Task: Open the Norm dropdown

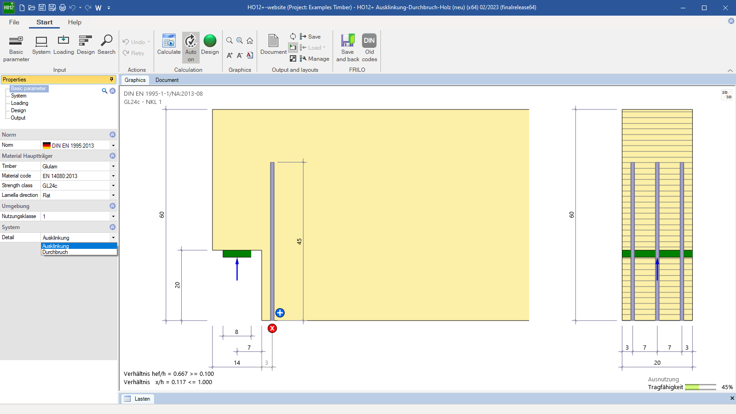Action: (x=113, y=145)
